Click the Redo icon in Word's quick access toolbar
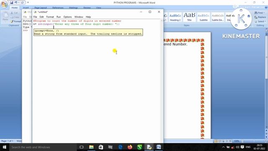This screenshot has height=151, width=268. click(22, 3)
